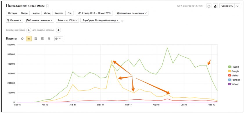Open Детализация: по месяцам dropdown

(132, 13)
